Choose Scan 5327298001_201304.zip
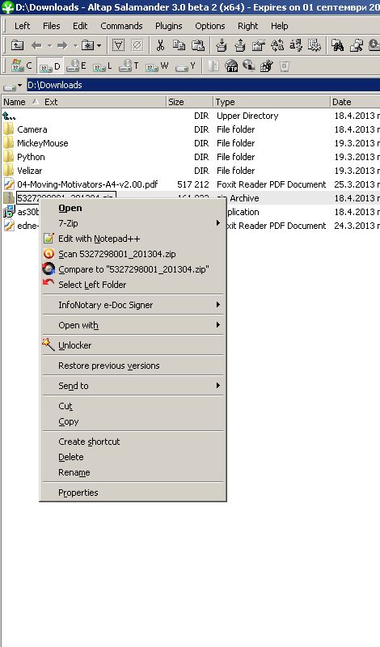 (133, 254)
